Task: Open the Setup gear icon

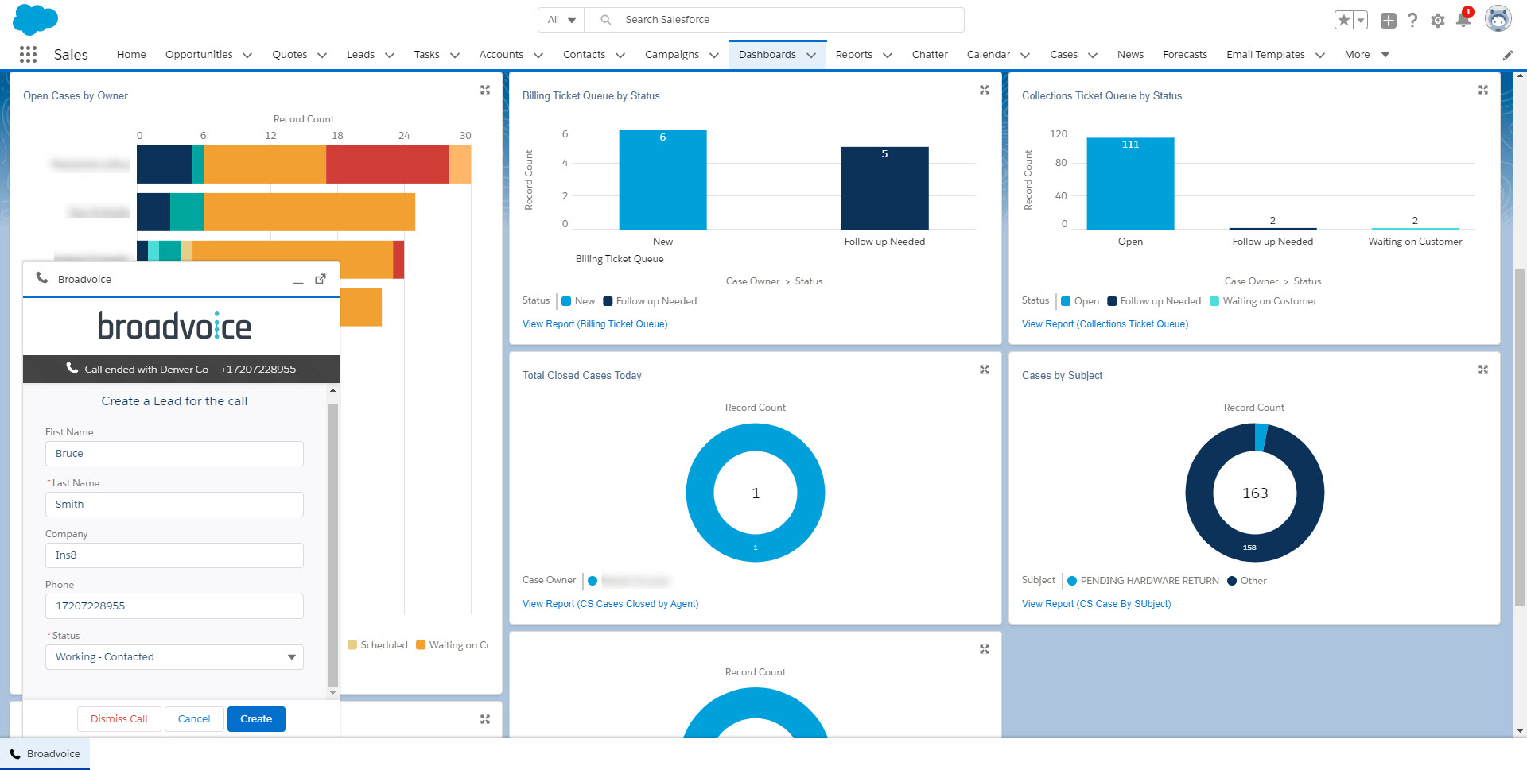Action: click(x=1437, y=21)
